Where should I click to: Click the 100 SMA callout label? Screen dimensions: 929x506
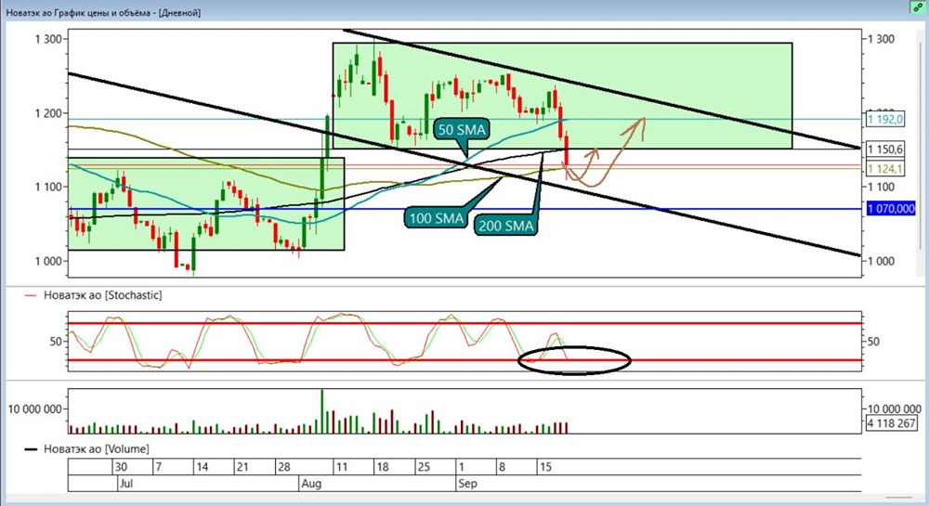tap(436, 218)
